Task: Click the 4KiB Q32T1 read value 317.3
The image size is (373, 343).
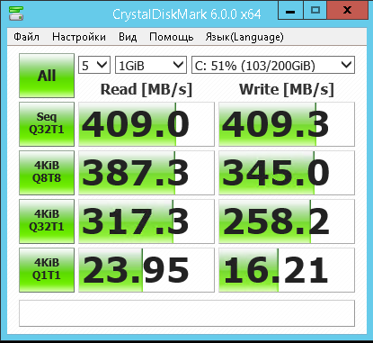Action: coord(147,221)
